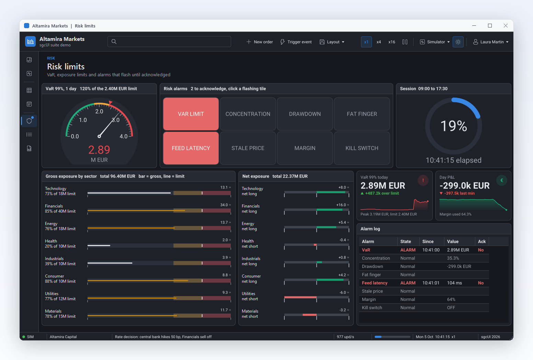Select the shield risk sidebar icon
This screenshot has height=360, width=533.
[x=29, y=121]
